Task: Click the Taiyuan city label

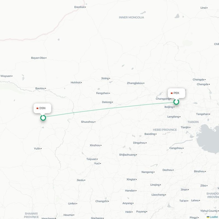Action: [x=91, y=159]
